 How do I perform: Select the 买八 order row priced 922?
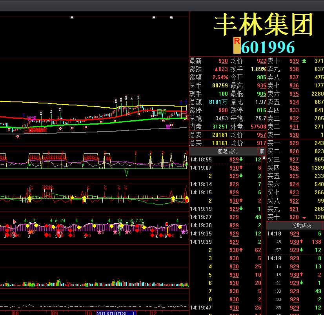[295, 201]
